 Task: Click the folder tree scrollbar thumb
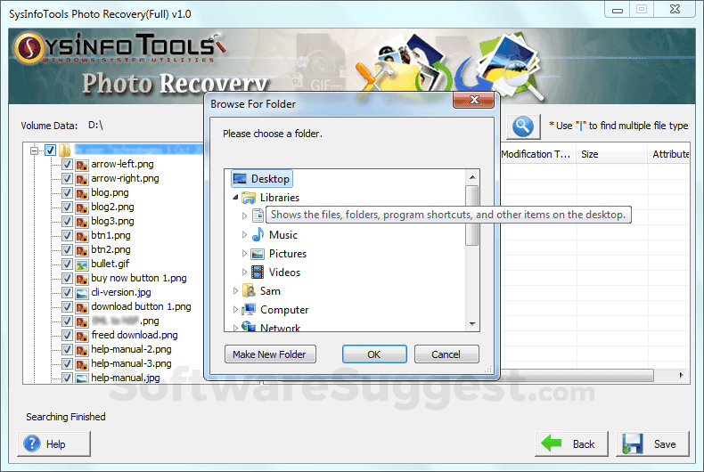click(472, 216)
